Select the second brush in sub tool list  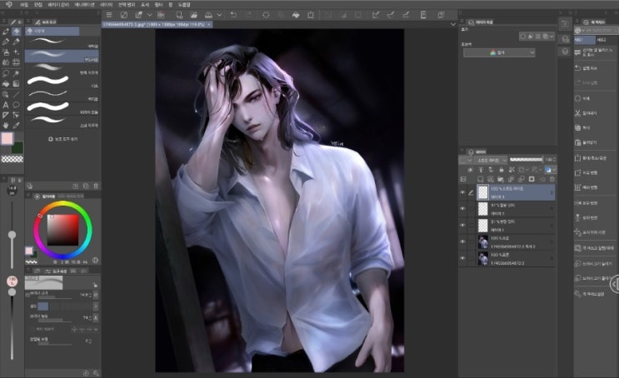tap(62, 55)
